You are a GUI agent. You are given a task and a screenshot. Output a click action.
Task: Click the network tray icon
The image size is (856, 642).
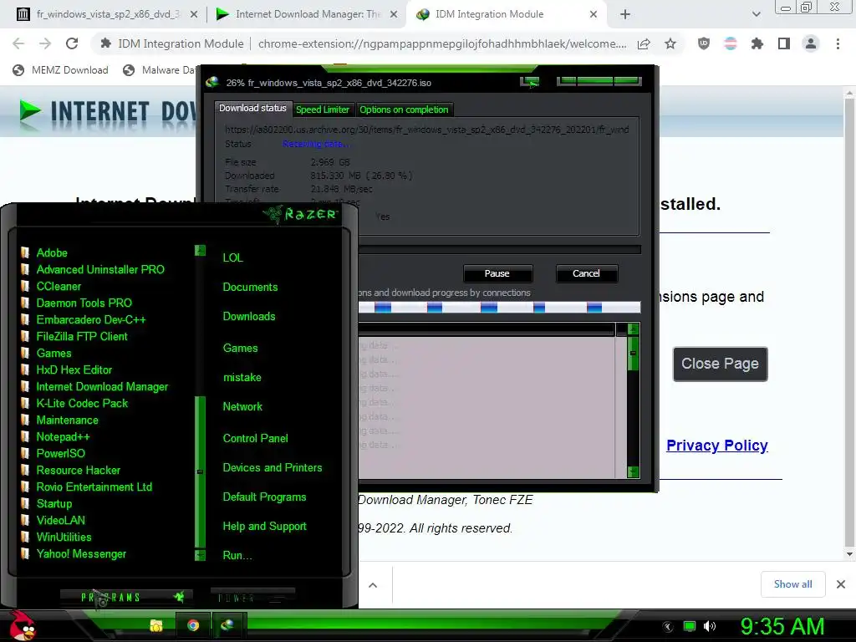coord(690,626)
